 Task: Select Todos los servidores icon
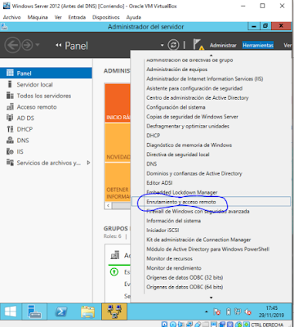point(10,96)
